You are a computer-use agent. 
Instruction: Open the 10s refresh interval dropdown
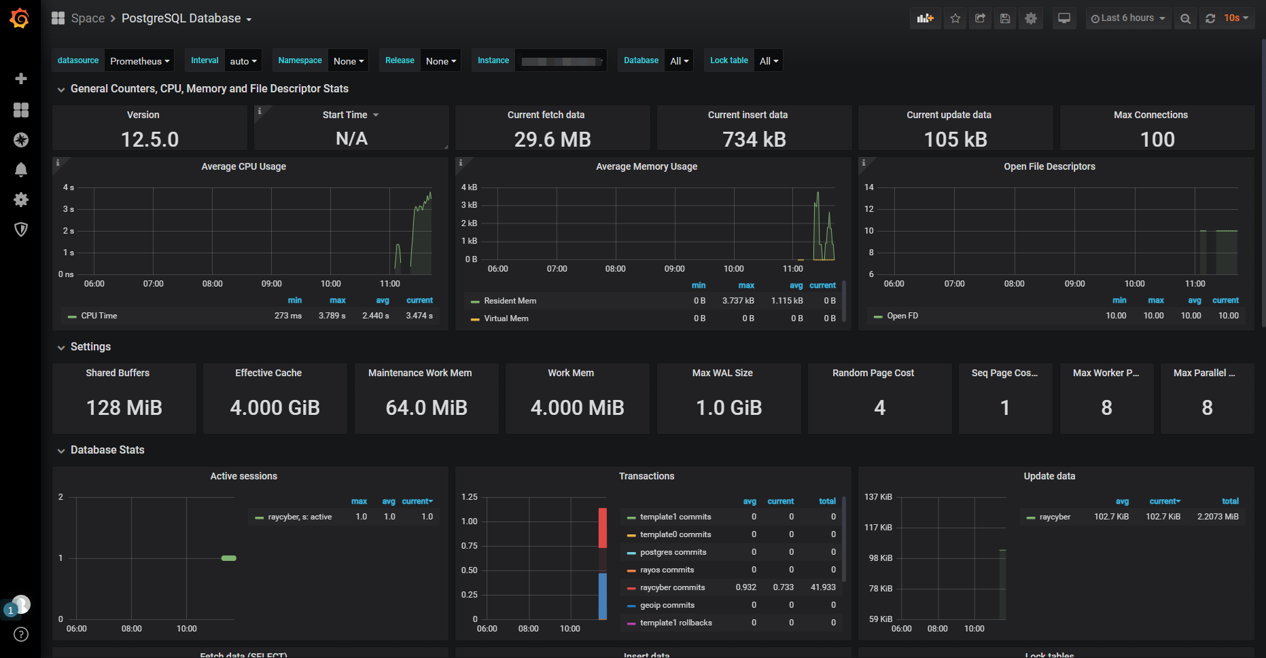pos(1237,18)
